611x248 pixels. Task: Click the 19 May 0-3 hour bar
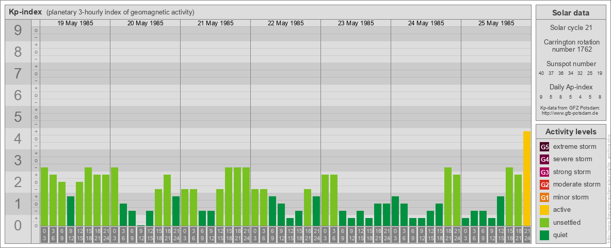click(x=44, y=196)
